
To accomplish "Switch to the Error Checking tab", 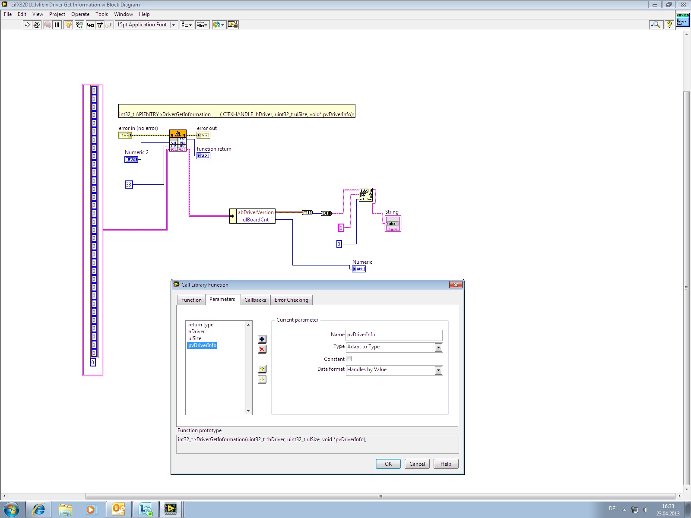I will pyautogui.click(x=291, y=300).
